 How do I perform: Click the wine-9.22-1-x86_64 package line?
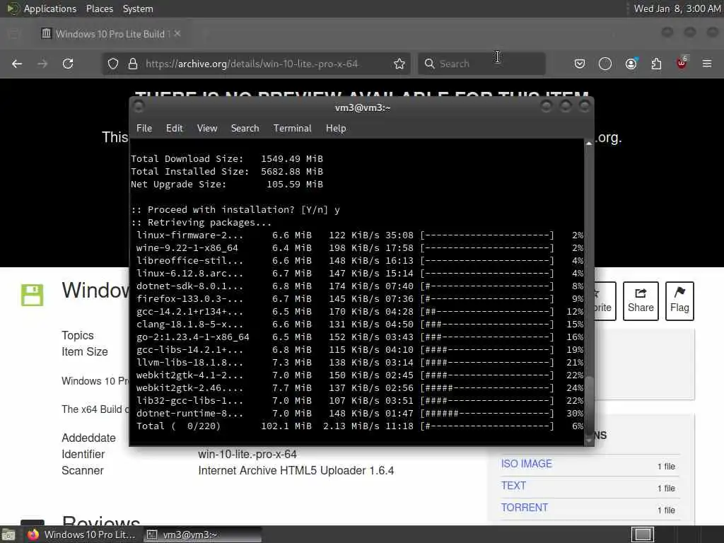coord(359,248)
